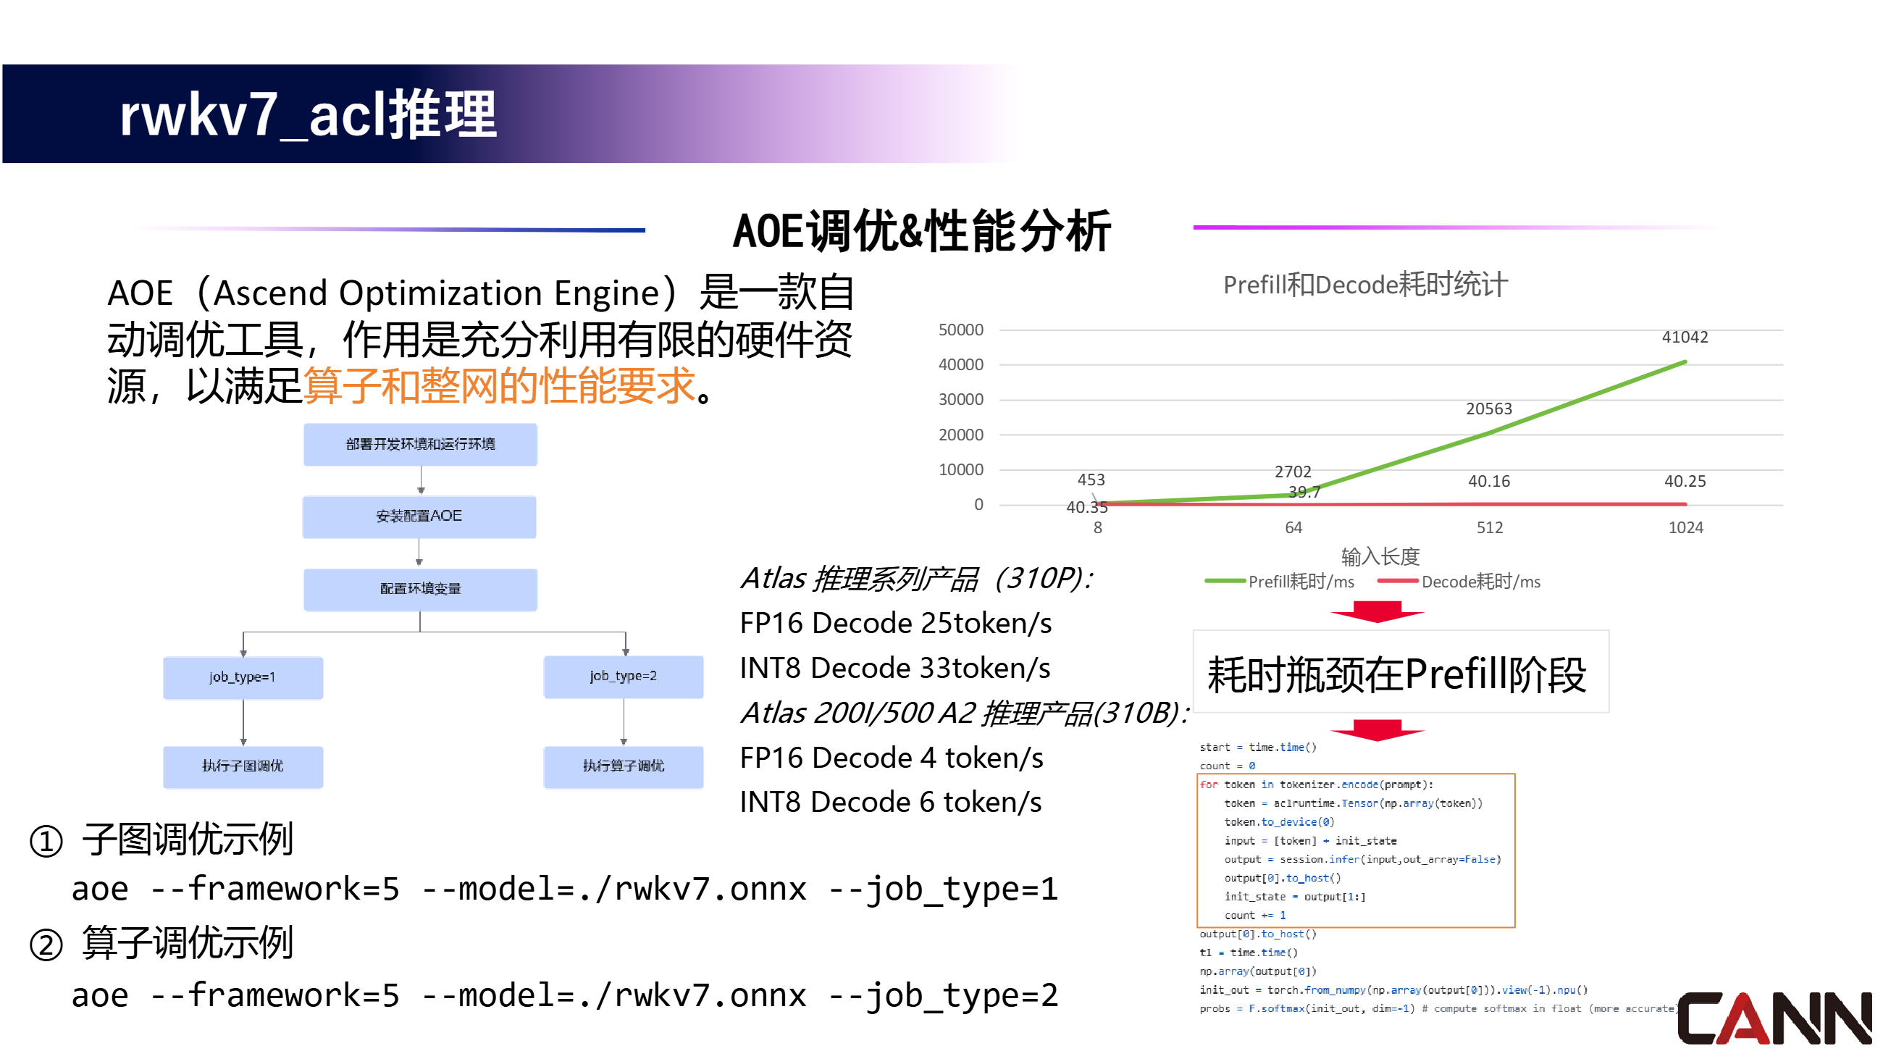Click the green Prefill legend line marker
The height and width of the screenshot is (1059, 1883).
click(1225, 582)
